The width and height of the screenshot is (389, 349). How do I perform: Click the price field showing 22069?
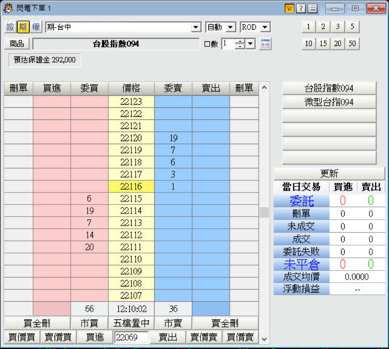[x=131, y=337]
